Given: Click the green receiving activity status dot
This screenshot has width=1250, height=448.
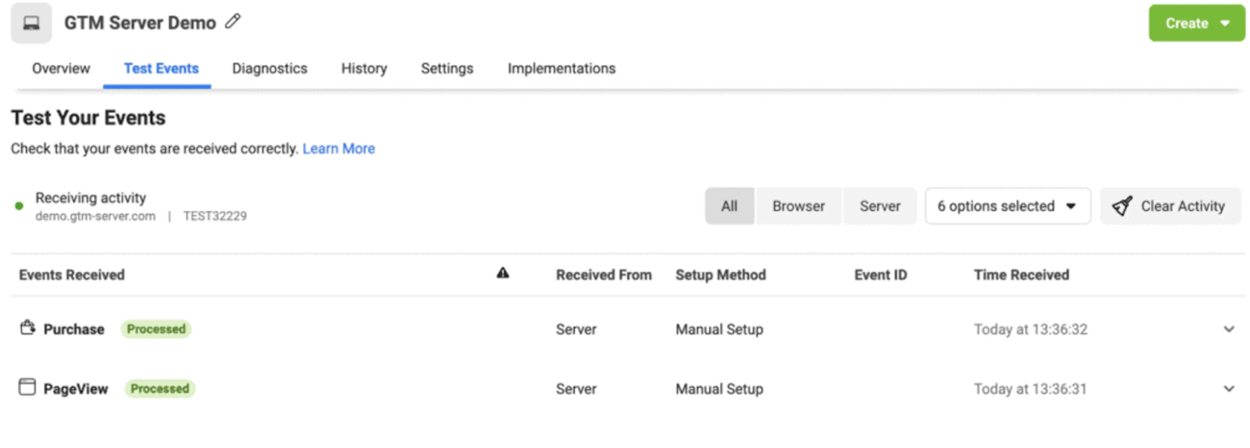Looking at the screenshot, I should 19,206.
